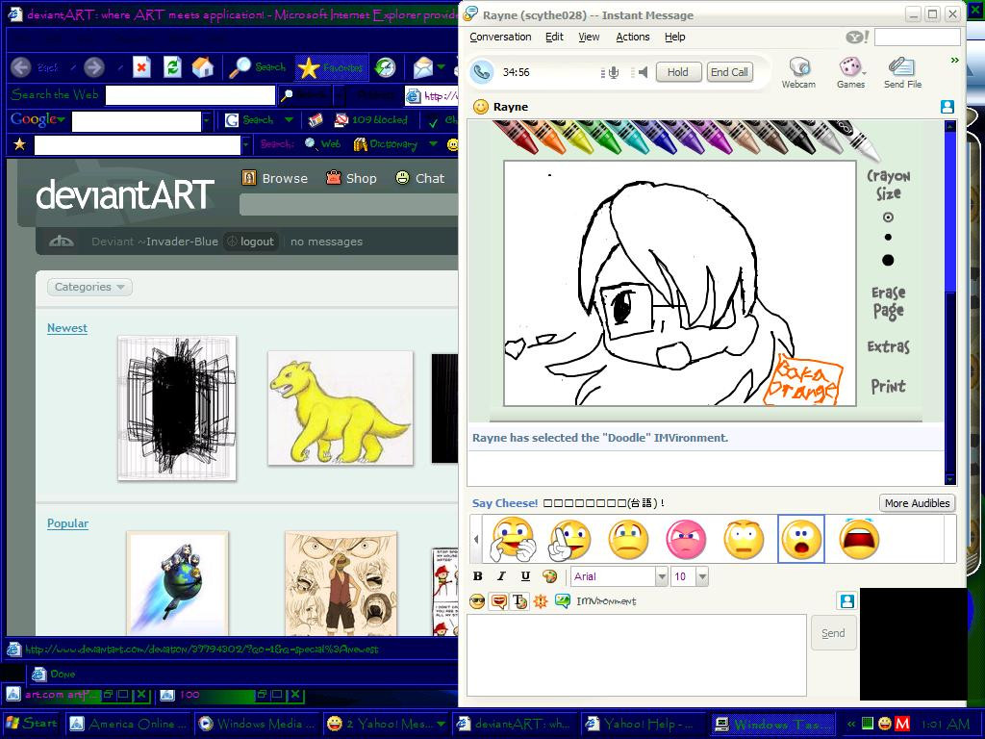Open the Newest link on deviantART
Viewport: 985px width, 739px height.
point(67,328)
